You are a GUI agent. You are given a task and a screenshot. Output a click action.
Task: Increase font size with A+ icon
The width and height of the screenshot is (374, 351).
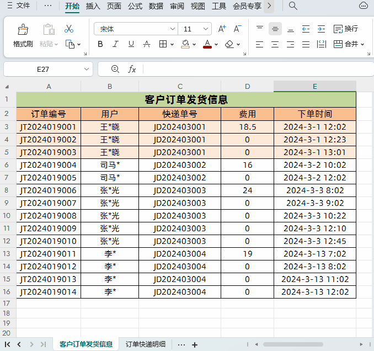click(x=222, y=29)
